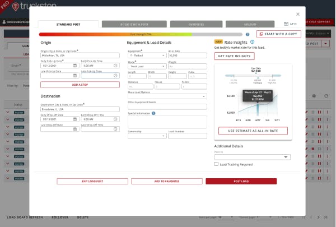Viewport: 336px width, 227px height.
Task: Click the Early Pick-Up Time clock icon
Action: click(115, 66)
